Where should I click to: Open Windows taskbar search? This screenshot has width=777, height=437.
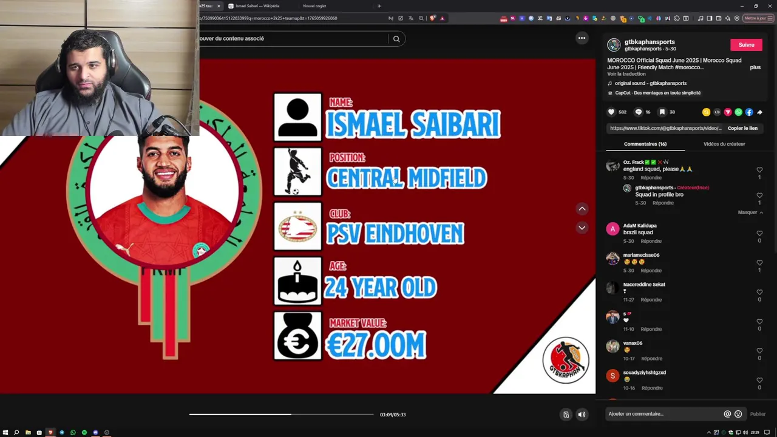(x=16, y=432)
